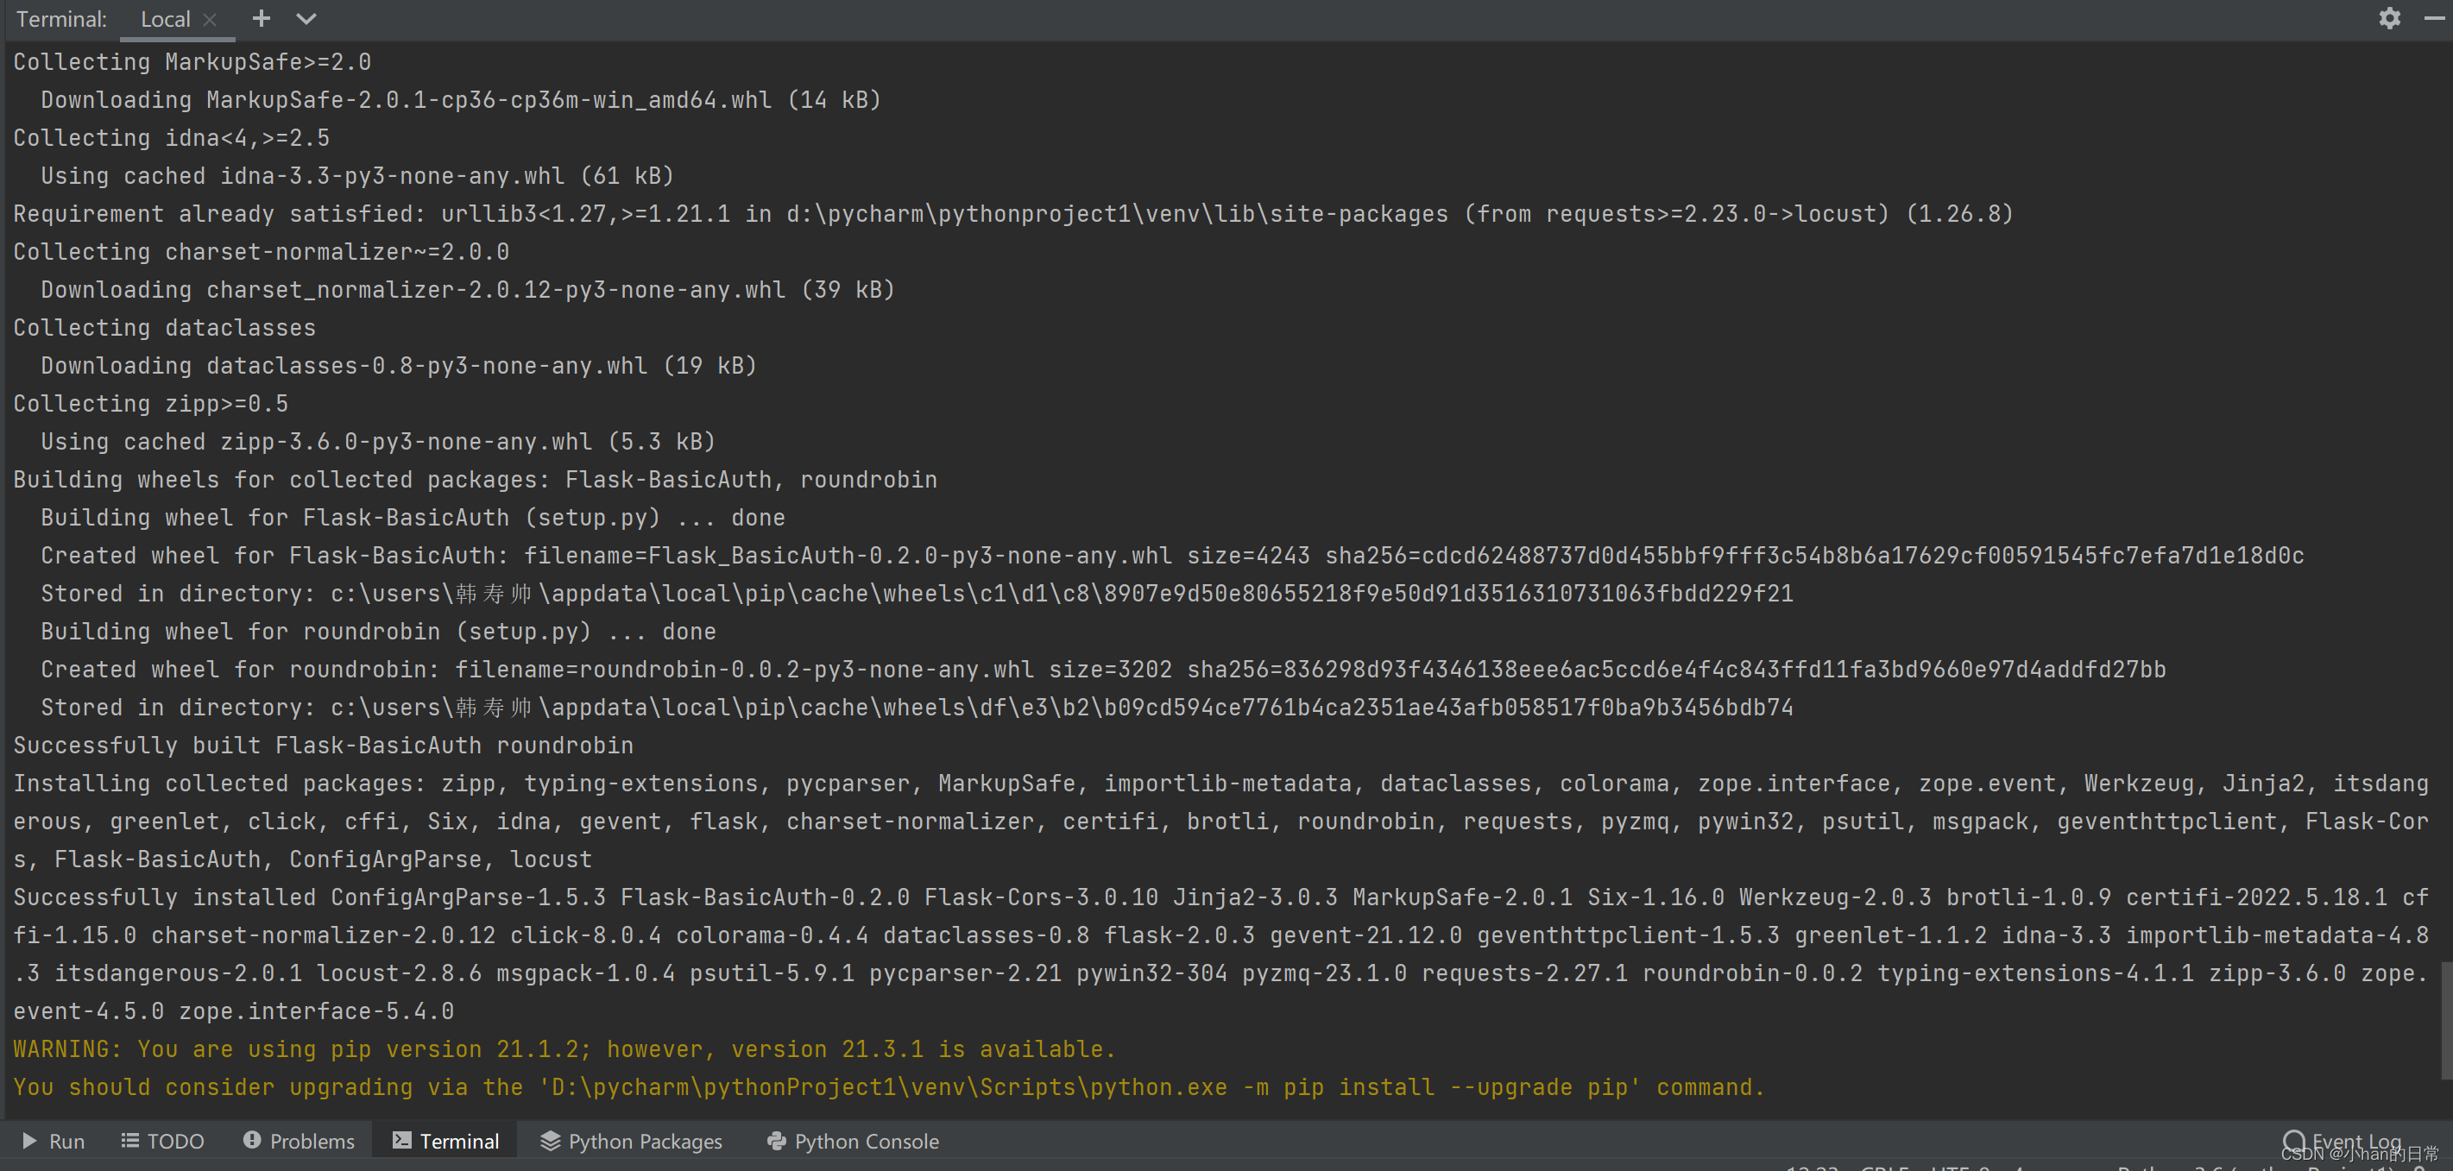The width and height of the screenshot is (2453, 1171).
Task: Click the Run label text
Action: 66,1141
